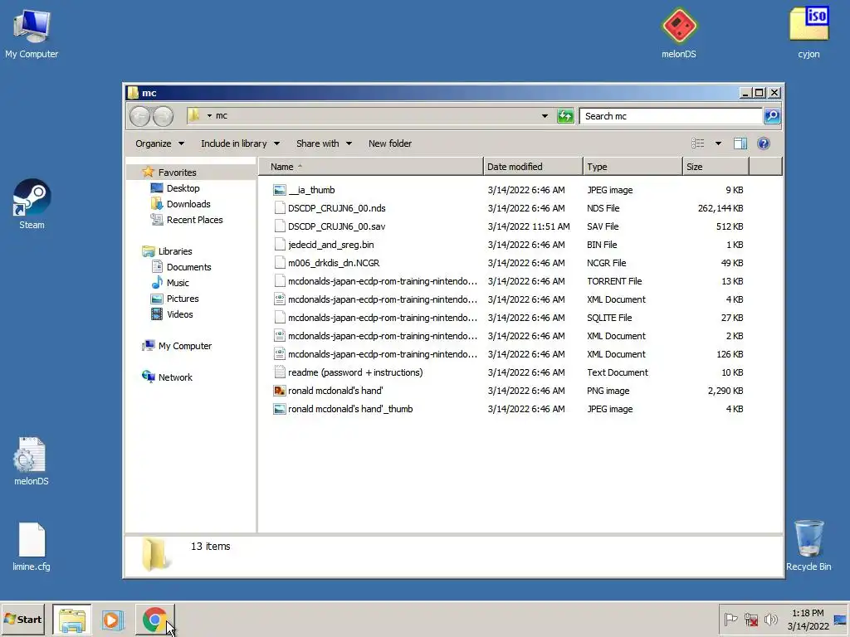
Task: Open the Share with dropdown
Action: coord(325,143)
